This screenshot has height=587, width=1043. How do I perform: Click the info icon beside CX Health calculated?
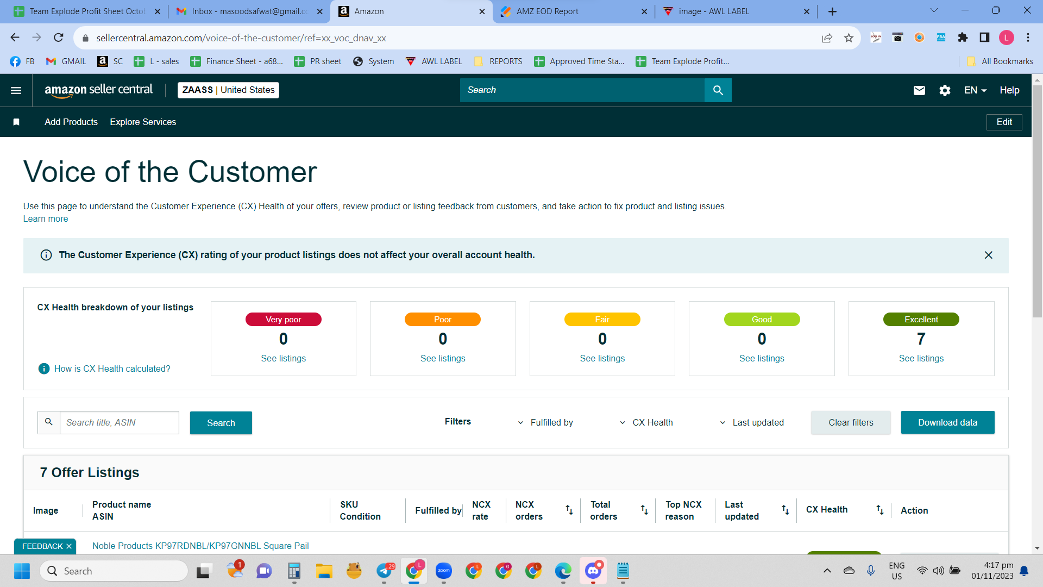pos(44,369)
